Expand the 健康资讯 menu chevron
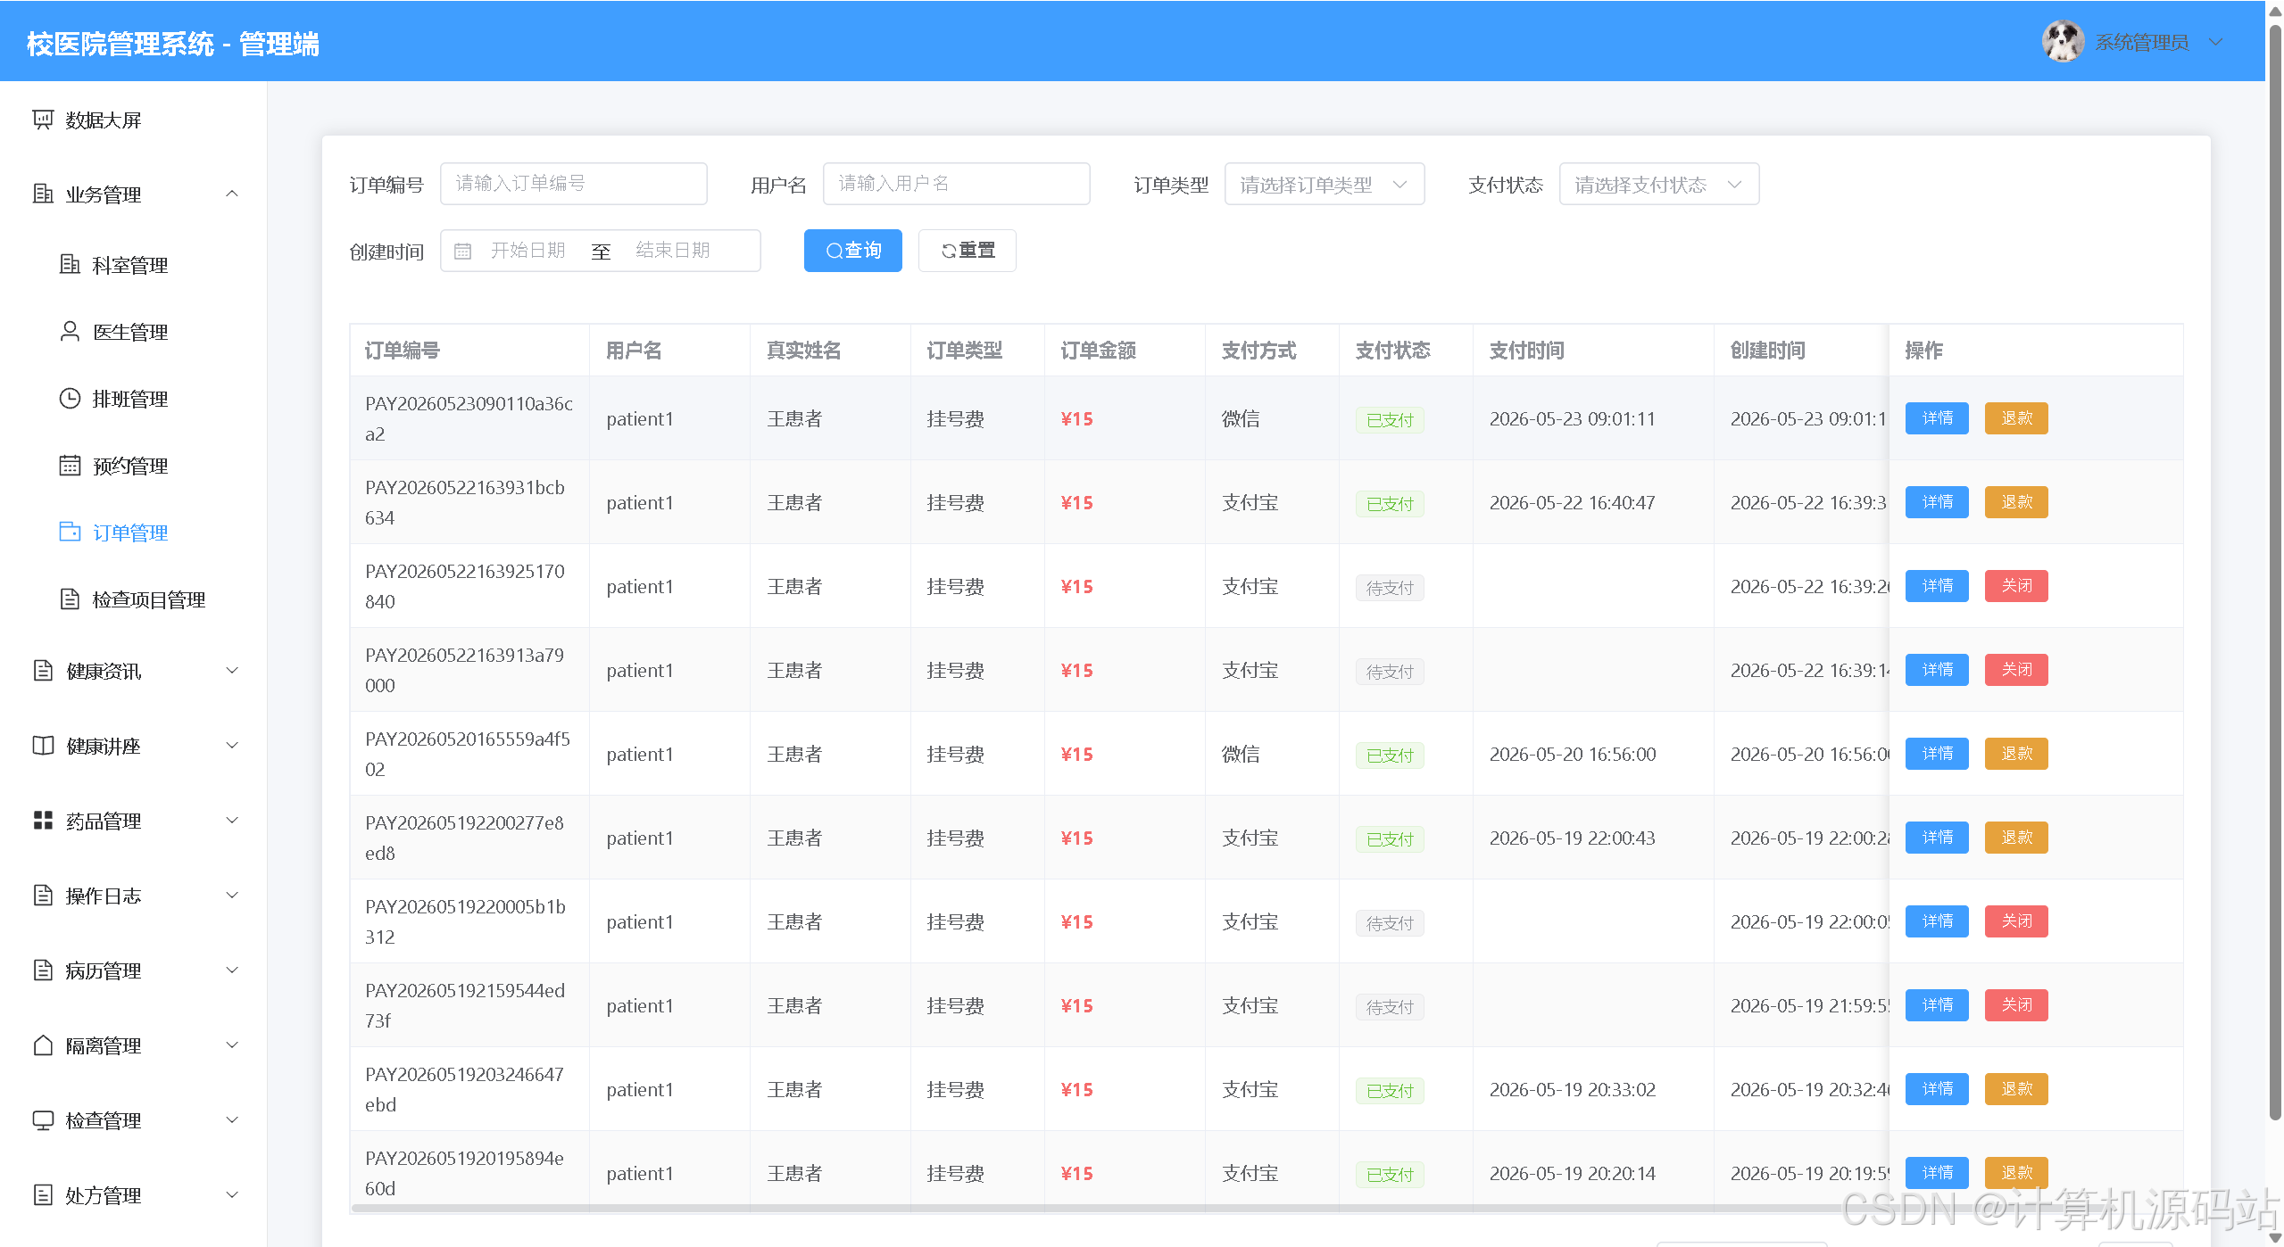Image resolution: width=2284 pixels, height=1247 pixels. pos(232,670)
